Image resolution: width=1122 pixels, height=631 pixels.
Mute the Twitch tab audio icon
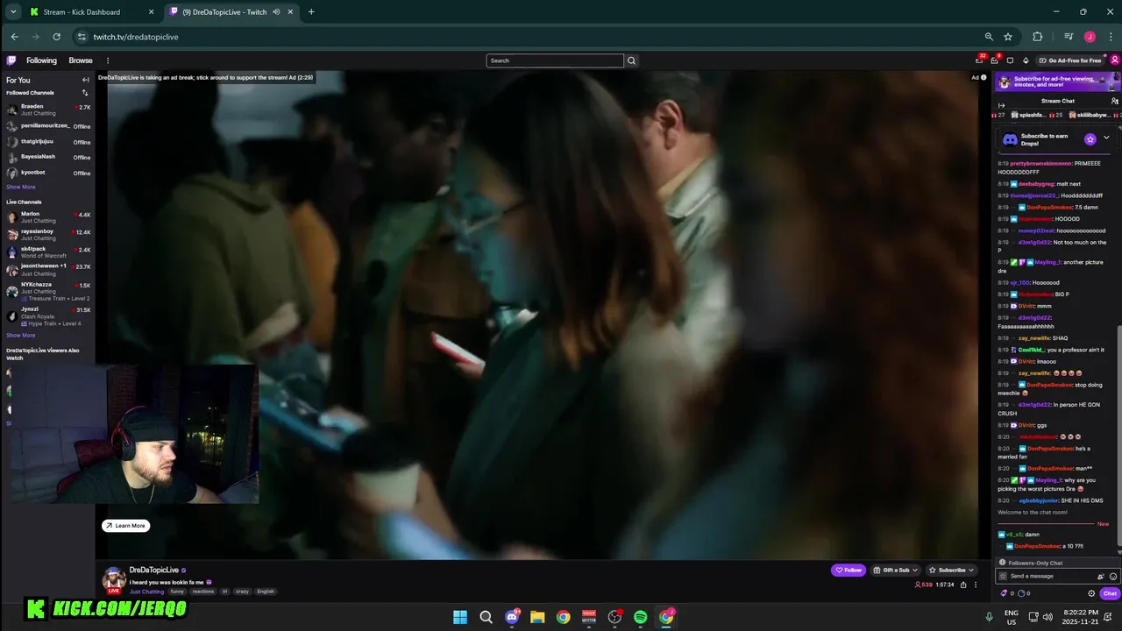(276, 12)
